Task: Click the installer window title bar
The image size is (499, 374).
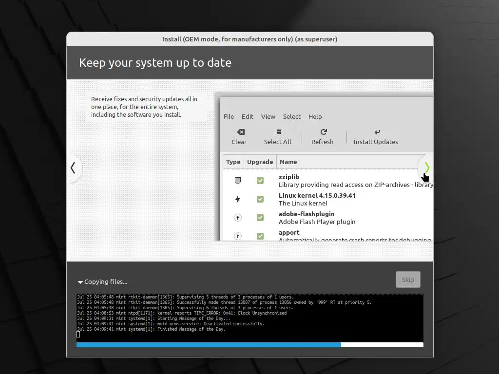Action: click(250, 39)
